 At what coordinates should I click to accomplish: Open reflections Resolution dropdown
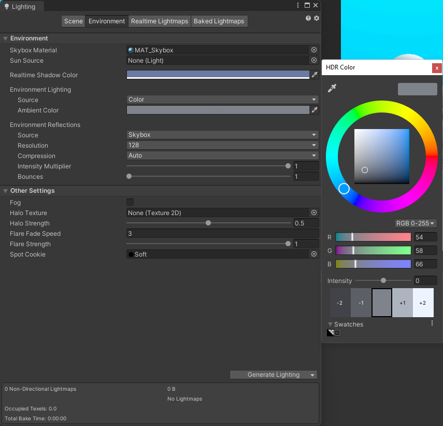point(222,146)
